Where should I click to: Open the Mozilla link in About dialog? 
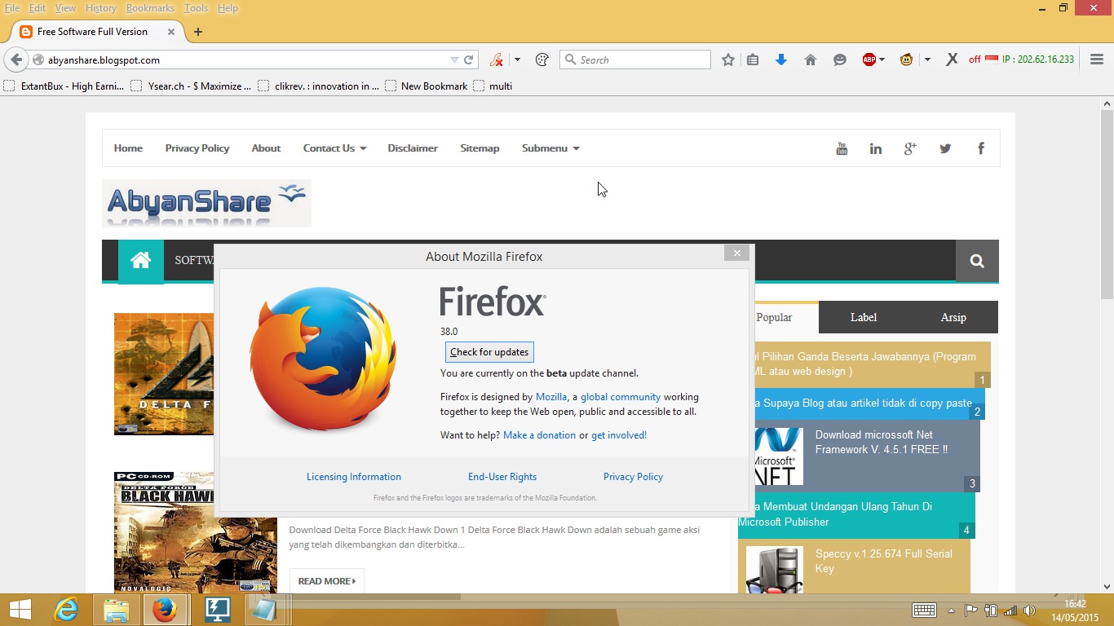point(551,397)
